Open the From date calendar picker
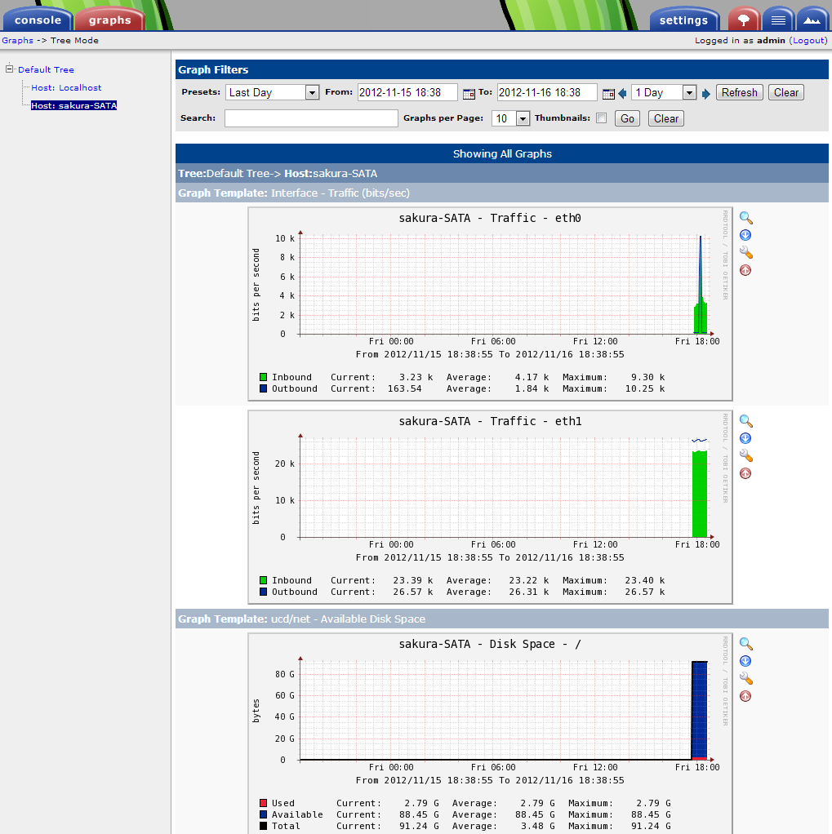 click(x=469, y=93)
